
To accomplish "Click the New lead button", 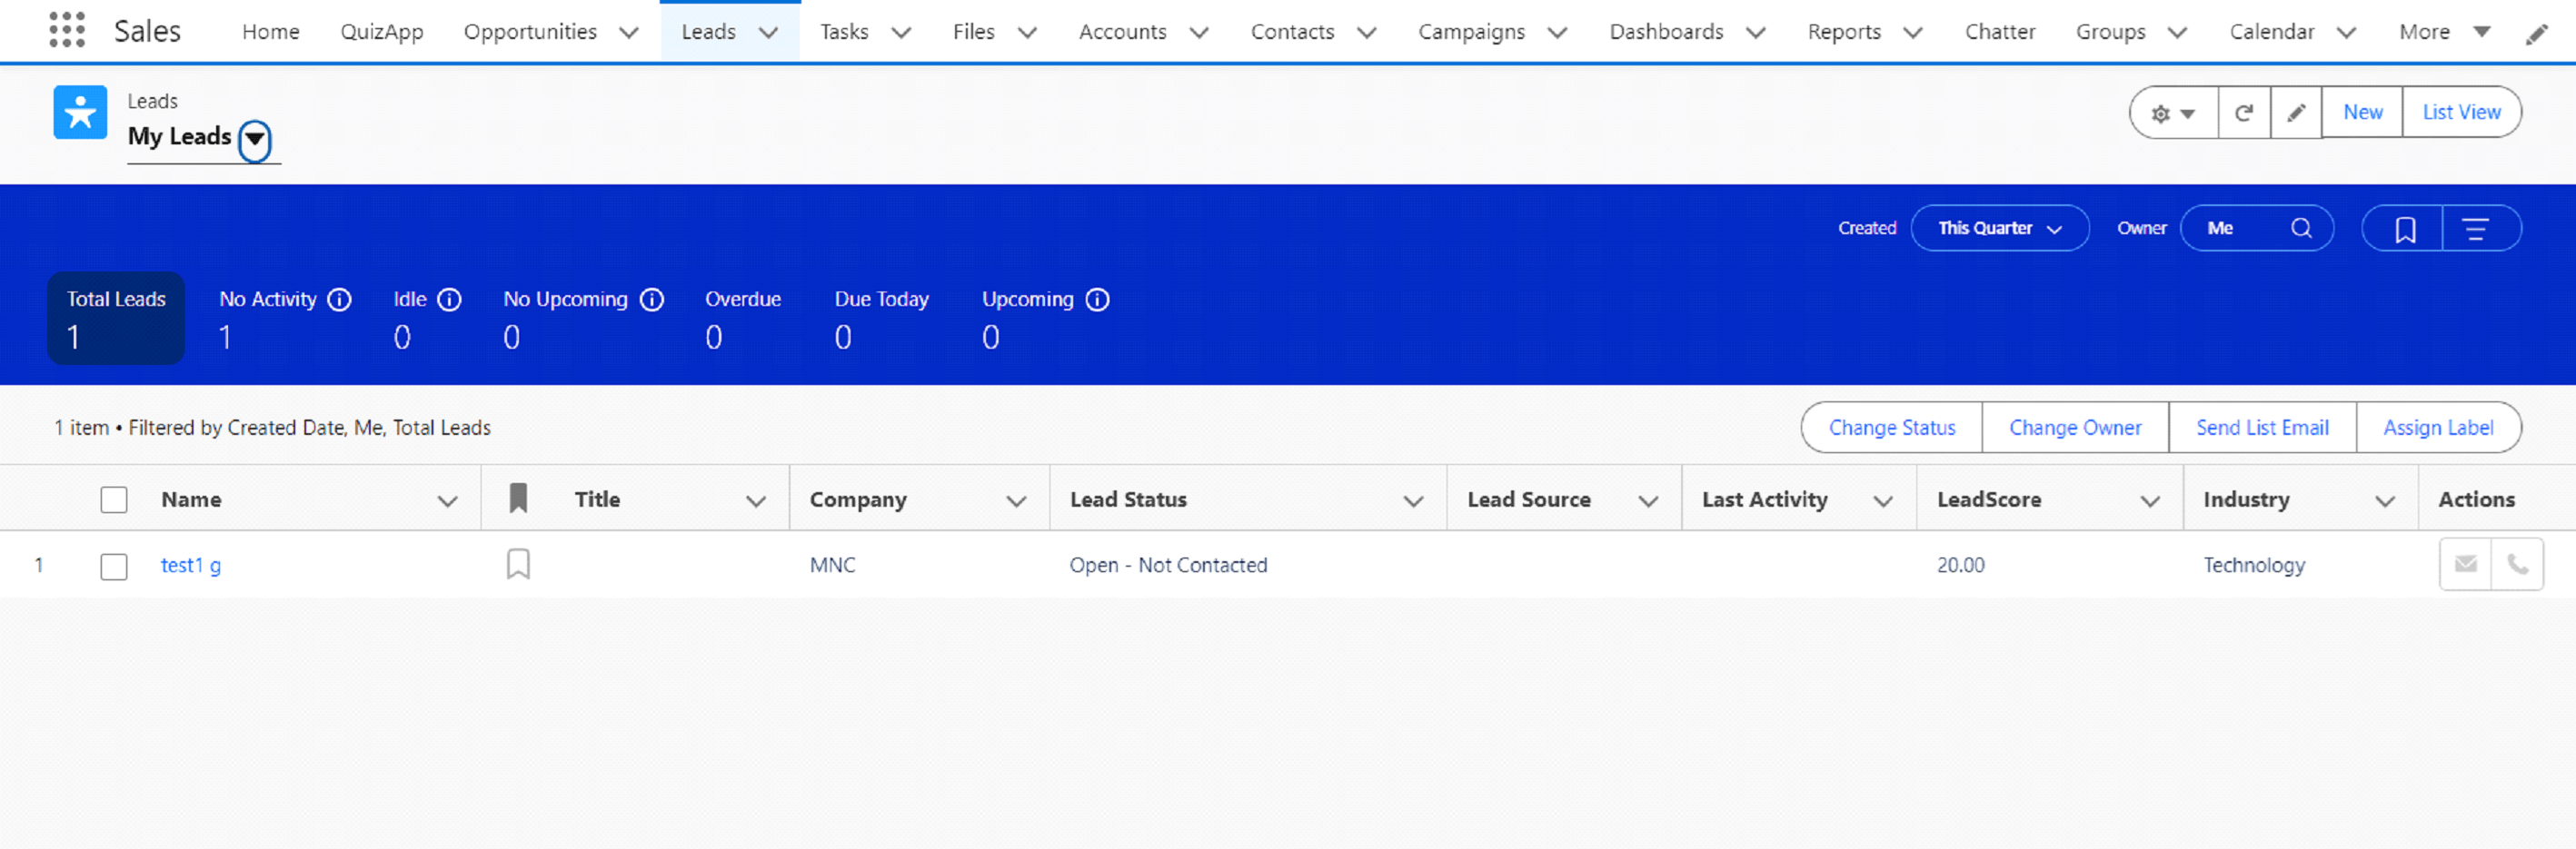I will coord(2362,113).
